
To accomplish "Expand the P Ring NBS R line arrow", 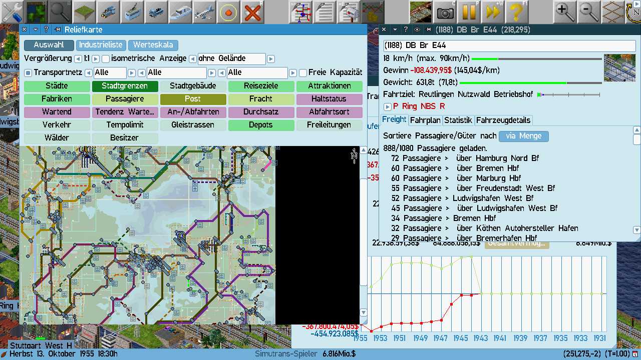I will coord(387,106).
